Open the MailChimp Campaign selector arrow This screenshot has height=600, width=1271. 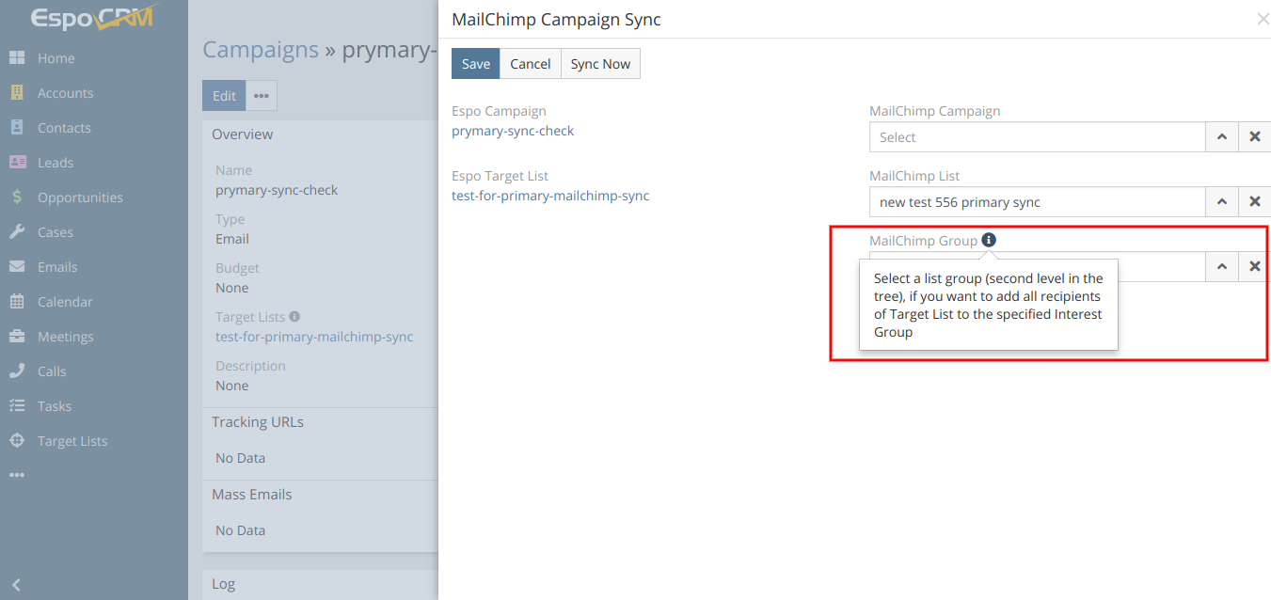pyautogui.click(x=1221, y=137)
